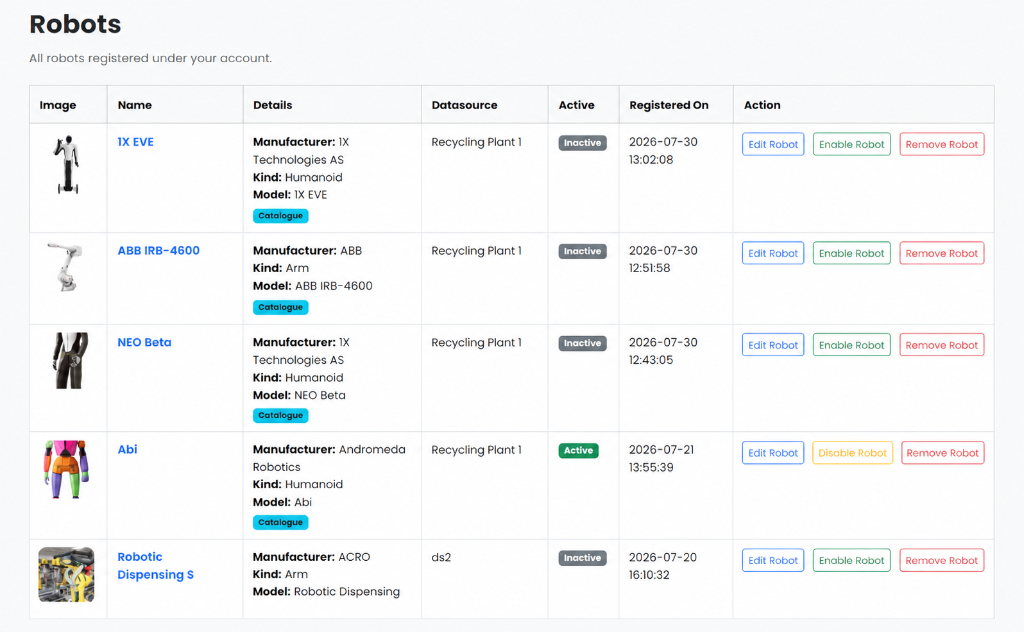
Task: Remove the NEO Beta robot
Action: 942,345
